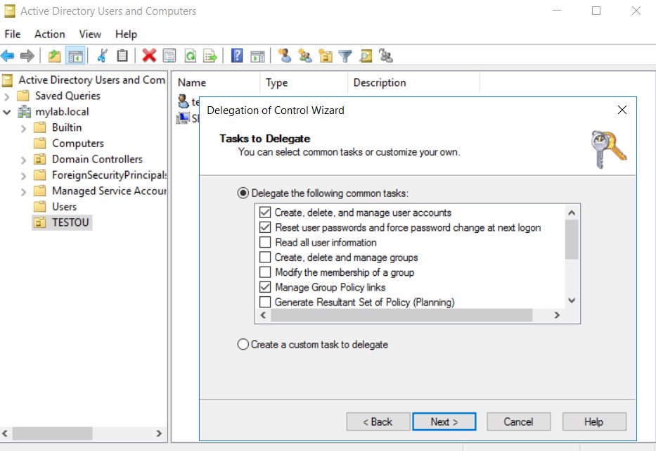This screenshot has width=656, height=451.
Task: Click the Forward navigation arrow in toolbar
Action: (27, 56)
